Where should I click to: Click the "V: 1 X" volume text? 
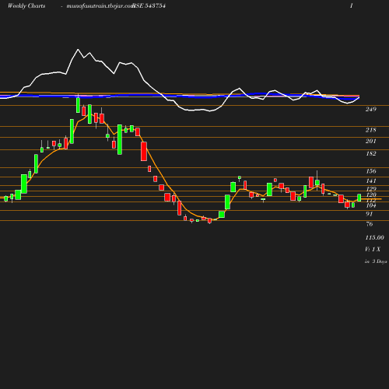click(x=373, y=249)
